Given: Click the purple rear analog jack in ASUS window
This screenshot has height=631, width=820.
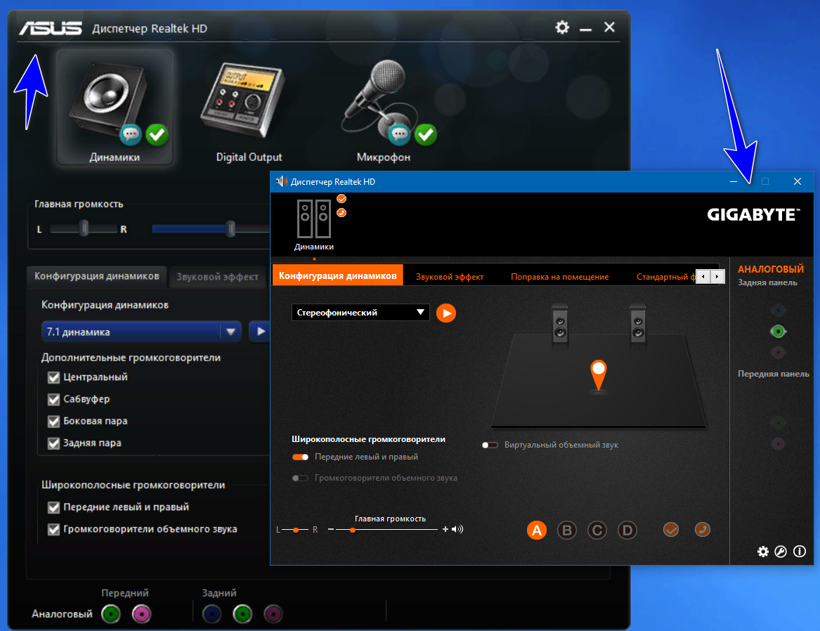Looking at the screenshot, I should click(273, 613).
